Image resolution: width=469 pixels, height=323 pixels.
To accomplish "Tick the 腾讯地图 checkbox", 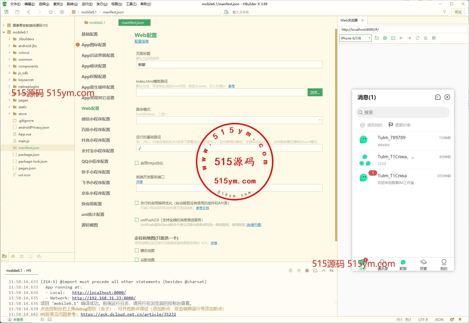I will click(x=137, y=250).
